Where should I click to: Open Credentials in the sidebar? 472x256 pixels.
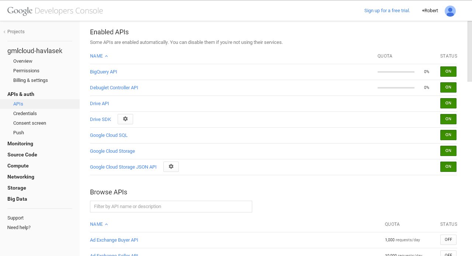click(25, 114)
